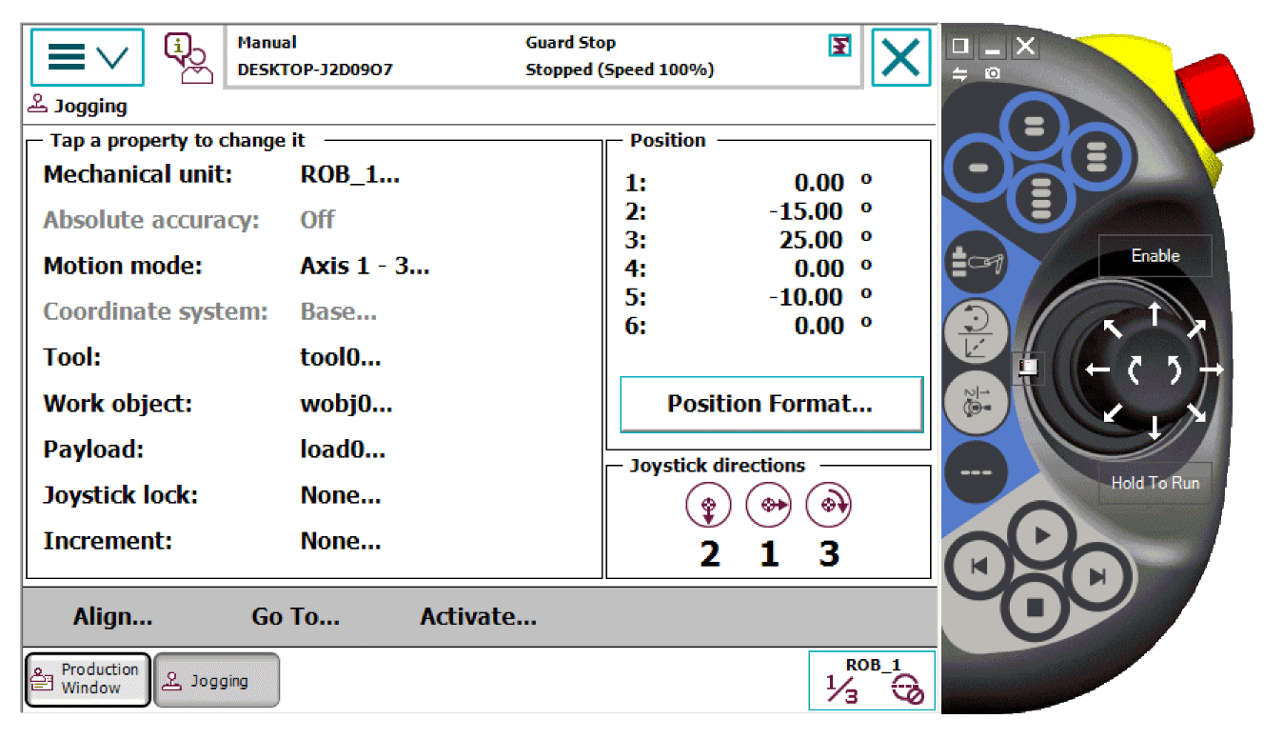The image size is (1284, 739).
Task: Click the Position Format button
Action: click(770, 404)
